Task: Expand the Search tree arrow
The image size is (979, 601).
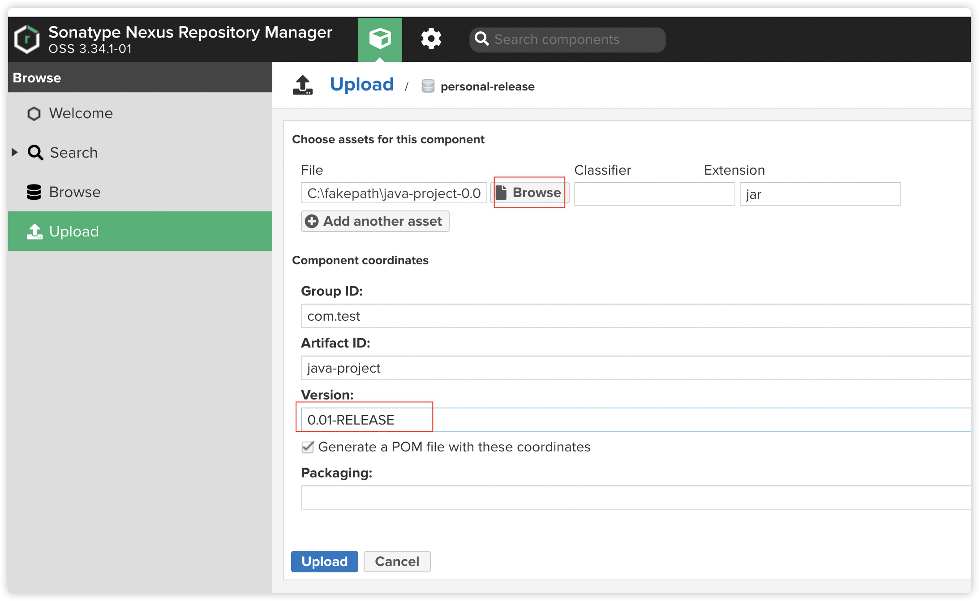Action: coord(14,152)
